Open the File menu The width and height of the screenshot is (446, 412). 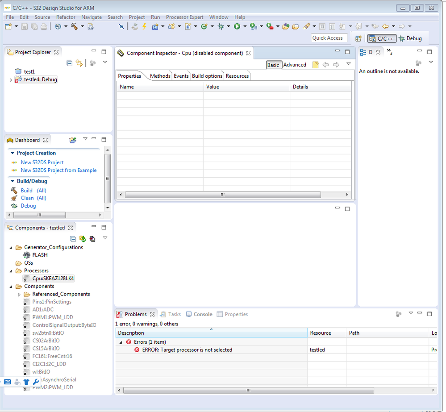tap(10, 17)
